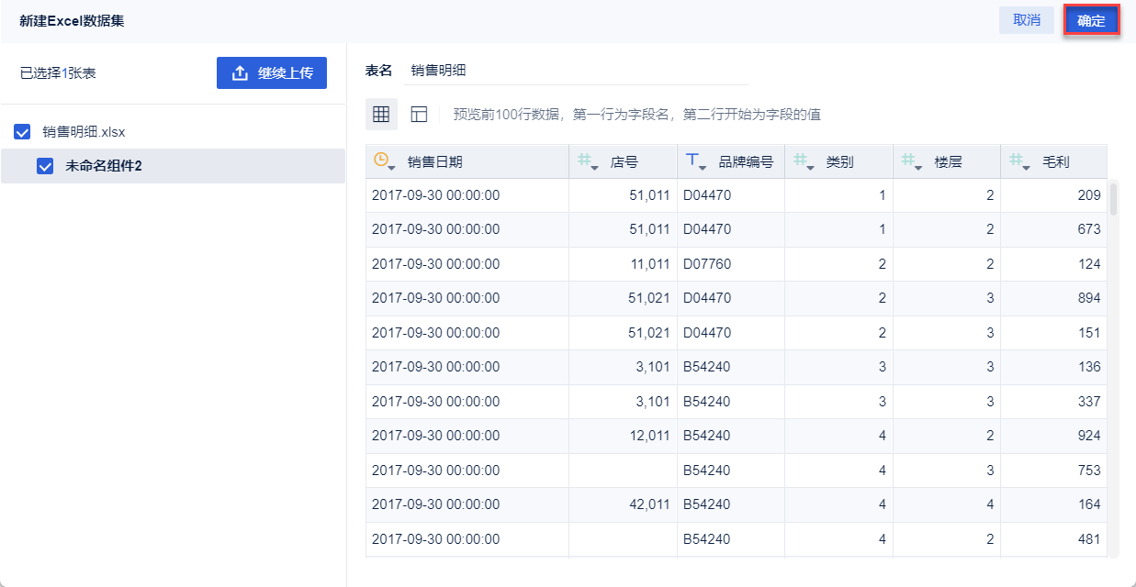This screenshot has height=587, width=1136.
Task: Click the 销售日期 column header
Action: point(435,162)
